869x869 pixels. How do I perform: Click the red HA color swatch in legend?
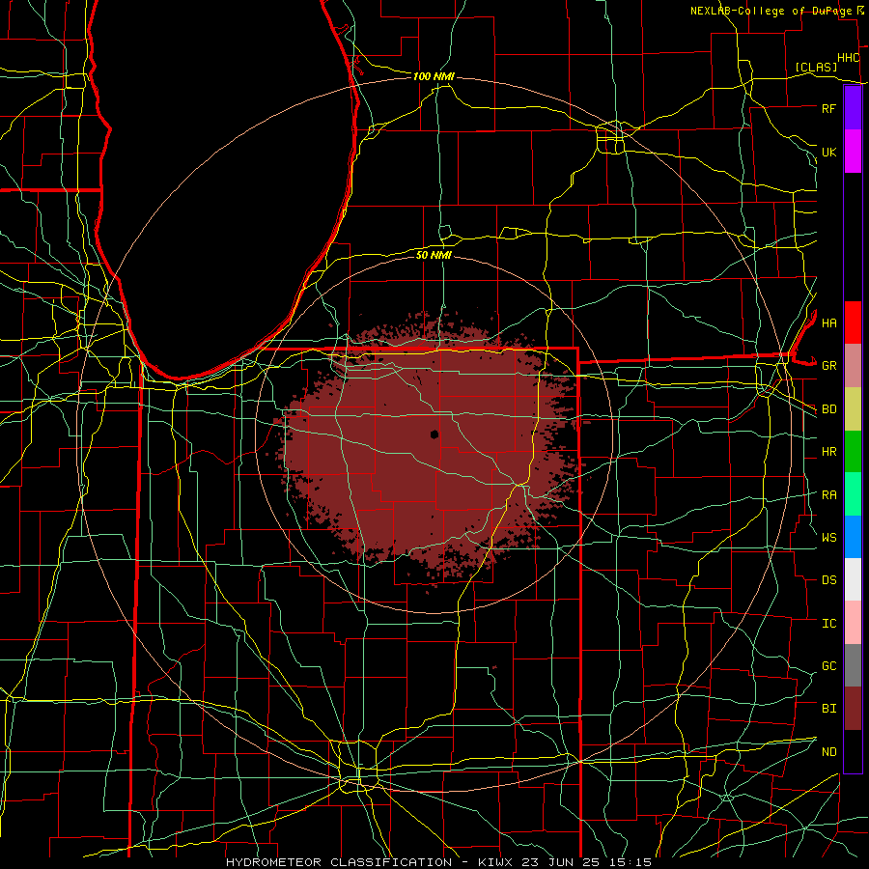click(853, 322)
